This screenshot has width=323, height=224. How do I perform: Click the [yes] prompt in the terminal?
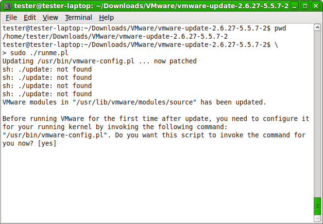[x=47, y=144]
